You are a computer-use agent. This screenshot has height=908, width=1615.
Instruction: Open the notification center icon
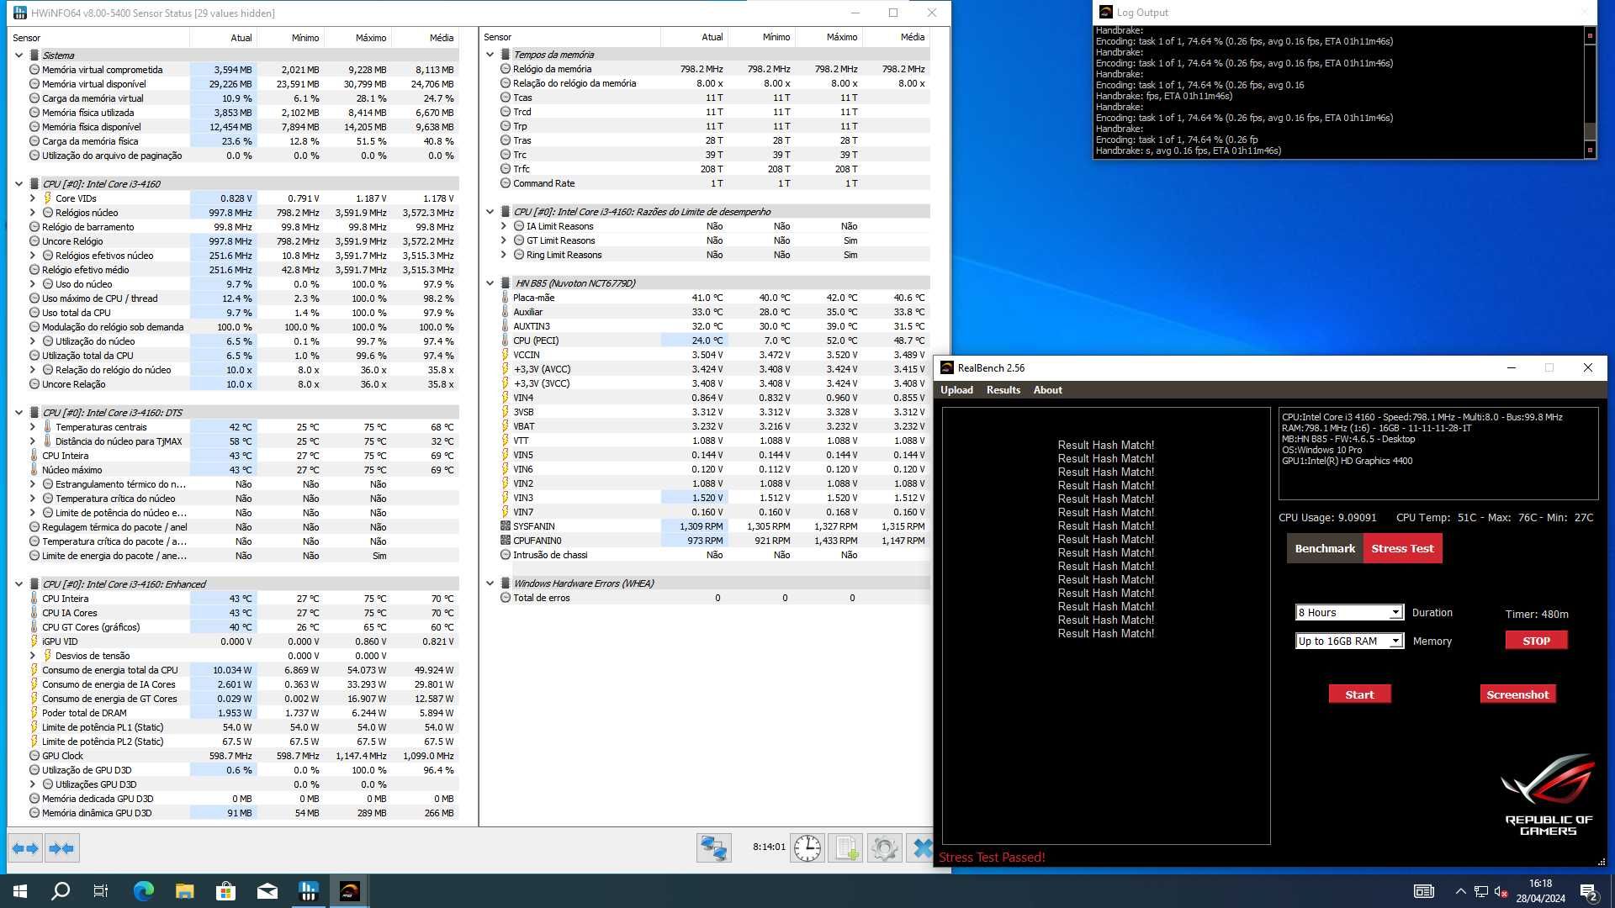point(1589,891)
